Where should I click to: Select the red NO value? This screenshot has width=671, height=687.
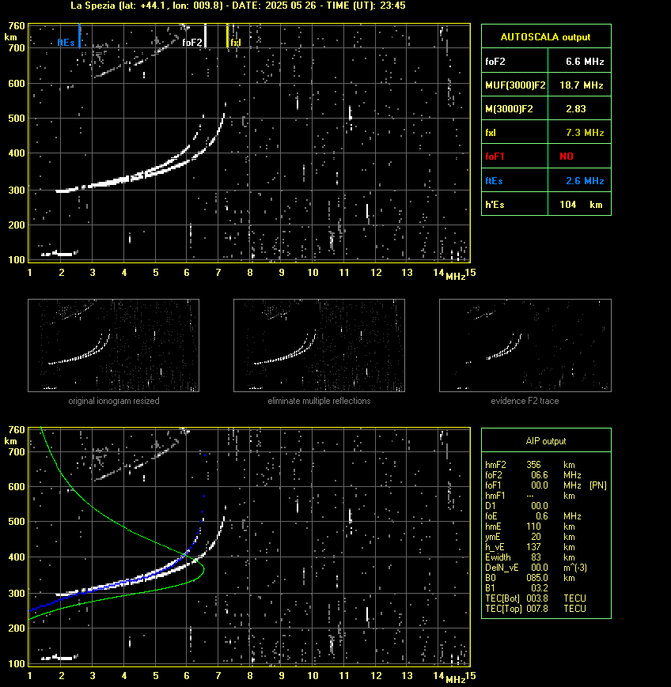pyautogui.click(x=567, y=157)
